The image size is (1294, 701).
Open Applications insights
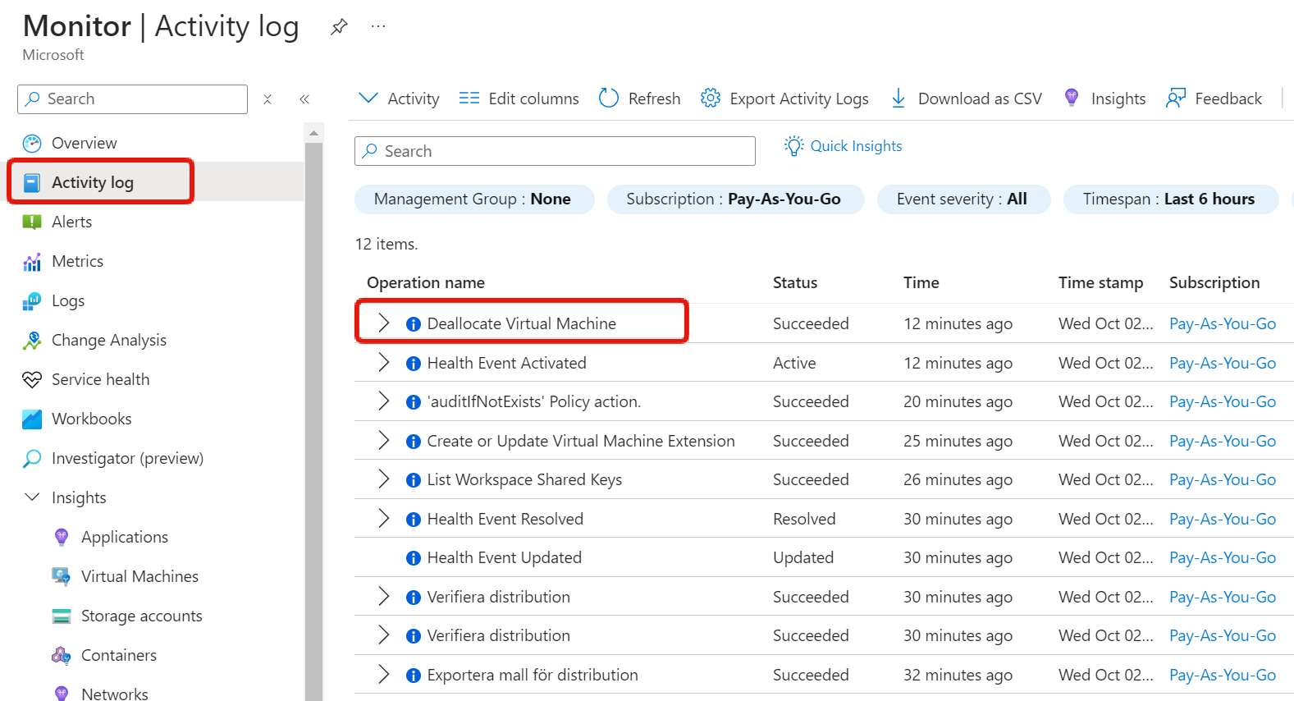(x=124, y=537)
